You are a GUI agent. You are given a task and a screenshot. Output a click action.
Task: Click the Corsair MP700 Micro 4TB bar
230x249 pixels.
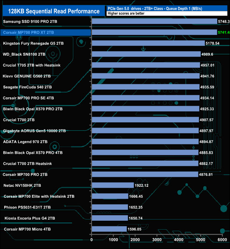tap(109, 229)
